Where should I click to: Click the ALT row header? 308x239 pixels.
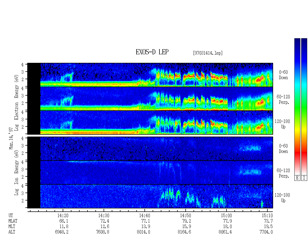point(12,232)
